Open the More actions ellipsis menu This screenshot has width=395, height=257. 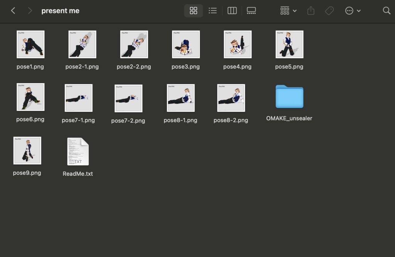(353, 10)
